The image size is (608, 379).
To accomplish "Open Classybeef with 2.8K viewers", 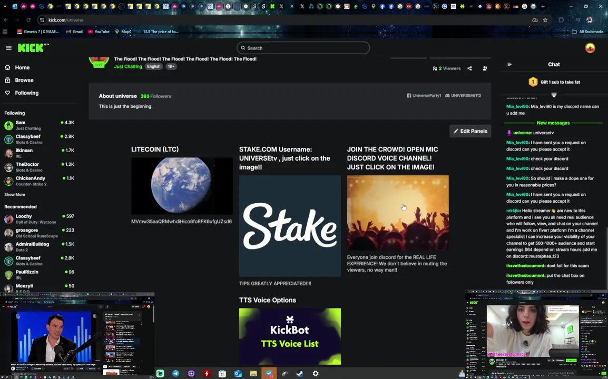I will (x=39, y=261).
